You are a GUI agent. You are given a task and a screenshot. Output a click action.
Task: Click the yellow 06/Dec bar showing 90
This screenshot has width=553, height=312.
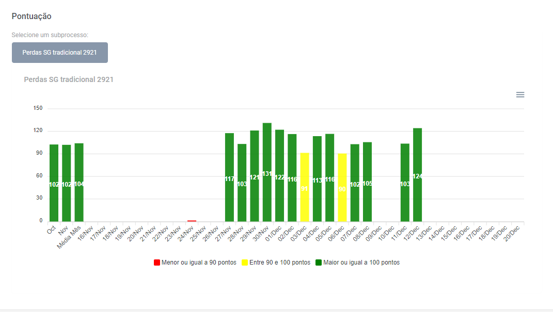(x=342, y=188)
